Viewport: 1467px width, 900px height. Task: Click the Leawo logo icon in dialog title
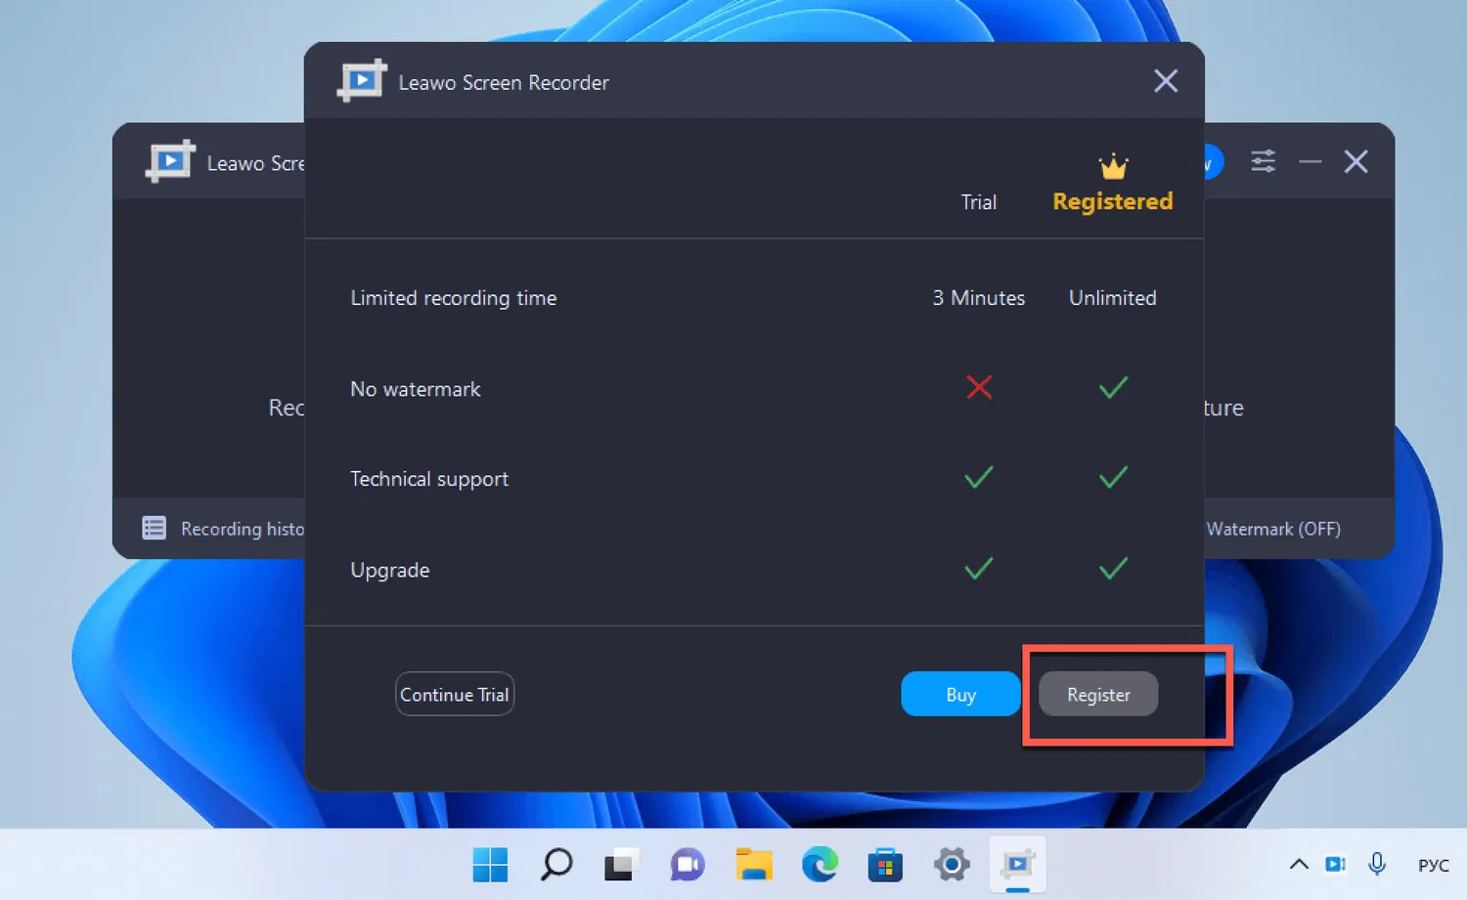[x=362, y=81]
